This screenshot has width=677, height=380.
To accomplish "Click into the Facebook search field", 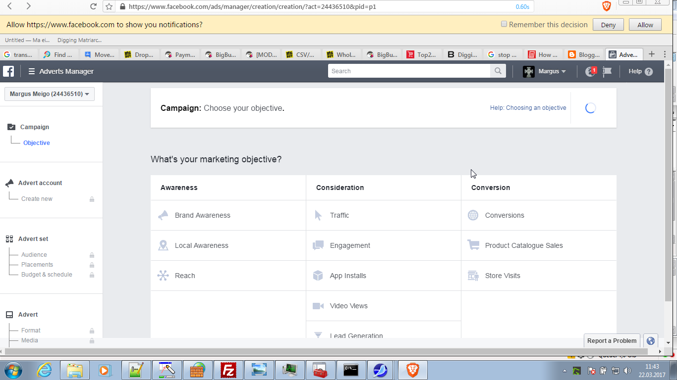I will (x=409, y=71).
